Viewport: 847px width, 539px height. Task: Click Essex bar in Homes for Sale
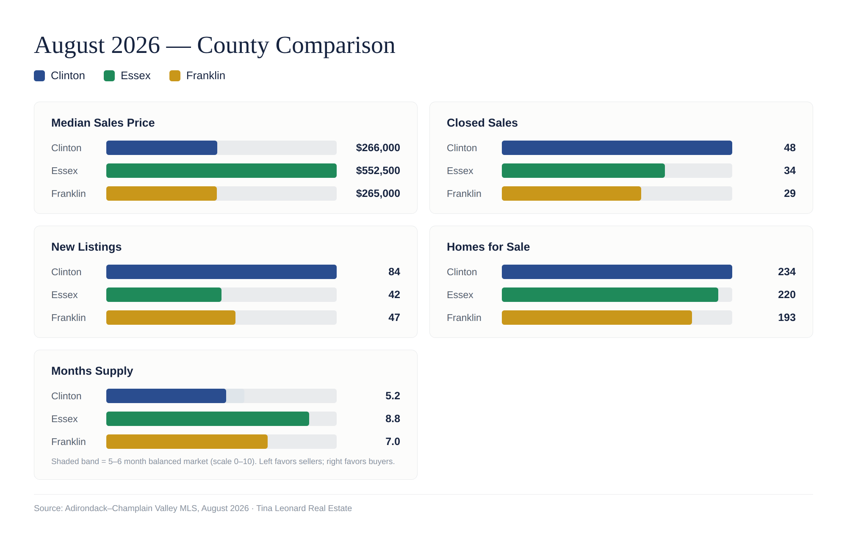coord(610,295)
